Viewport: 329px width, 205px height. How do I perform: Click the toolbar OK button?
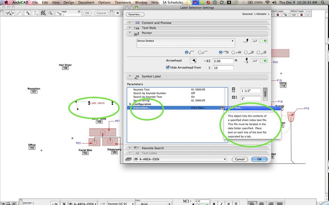click(x=87, y=13)
